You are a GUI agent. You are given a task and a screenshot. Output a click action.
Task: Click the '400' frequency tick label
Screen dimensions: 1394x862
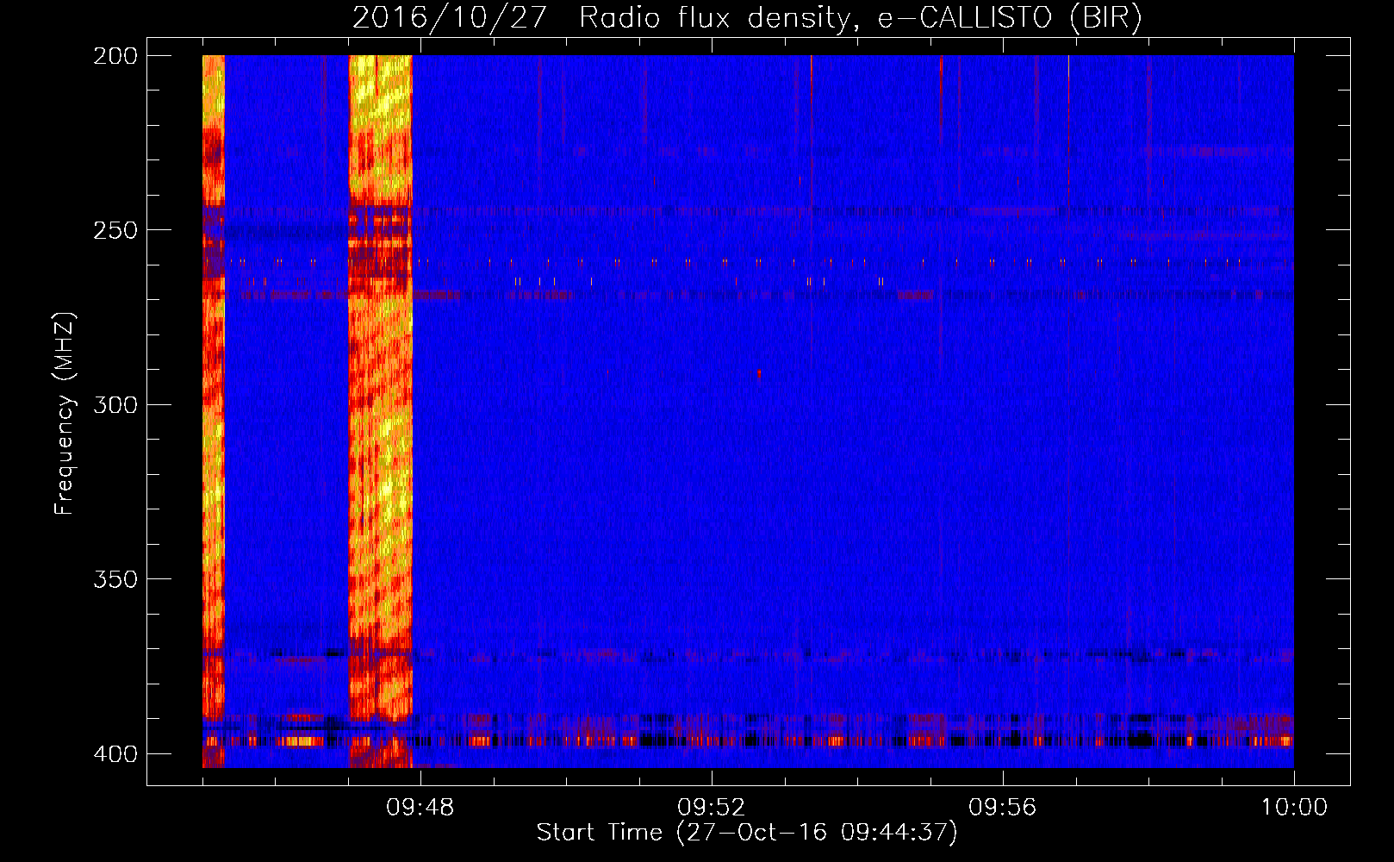coord(115,753)
